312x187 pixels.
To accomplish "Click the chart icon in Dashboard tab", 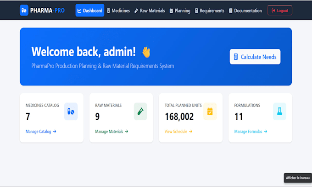I will click(79, 11).
